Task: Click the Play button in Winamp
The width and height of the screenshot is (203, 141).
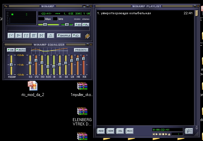Action: click(x=19, y=35)
